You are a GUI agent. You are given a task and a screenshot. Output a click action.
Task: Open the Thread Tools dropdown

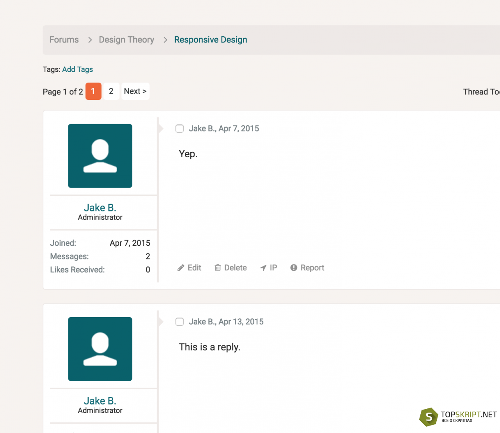[x=482, y=92]
